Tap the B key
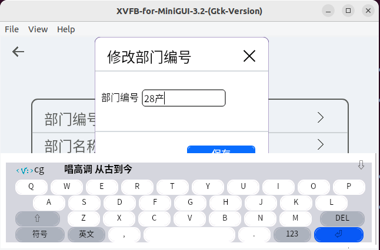 (x=225, y=218)
